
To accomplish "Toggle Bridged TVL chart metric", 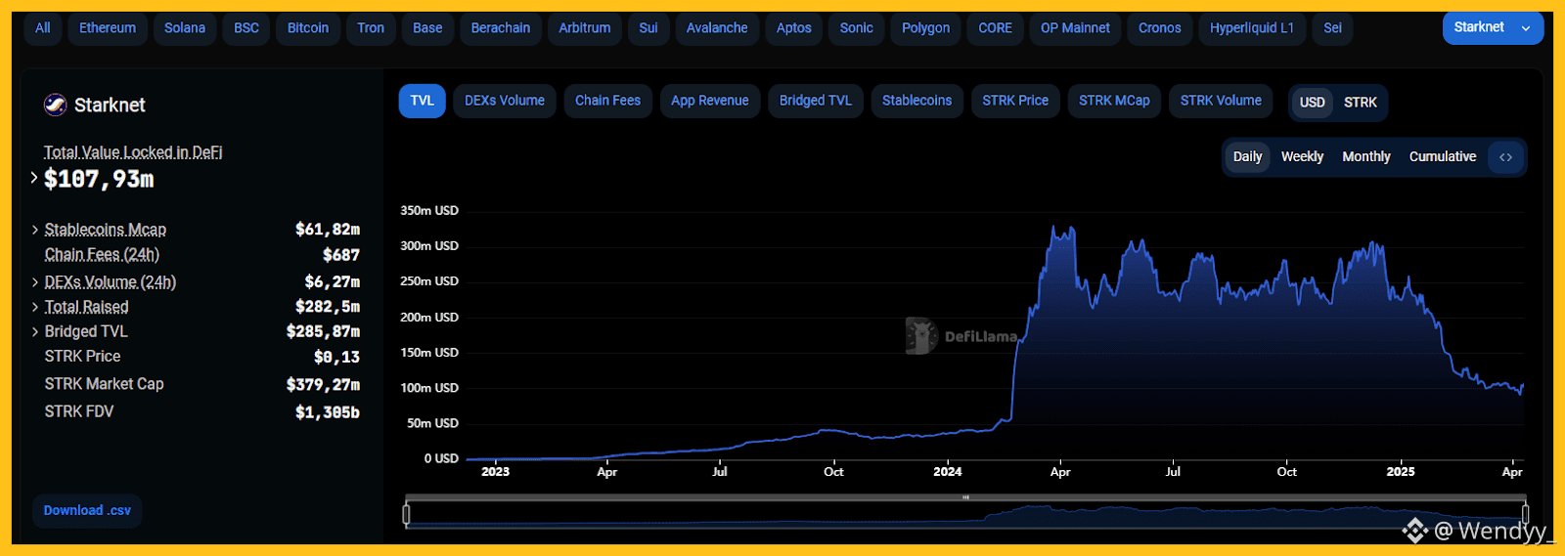I will tap(815, 101).
